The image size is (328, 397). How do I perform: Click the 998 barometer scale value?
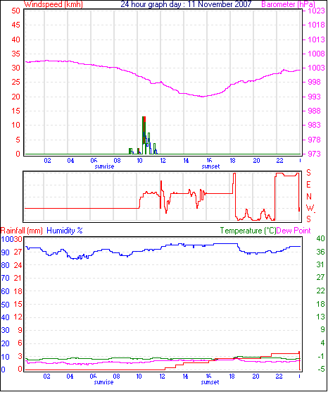tap(314, 83)
